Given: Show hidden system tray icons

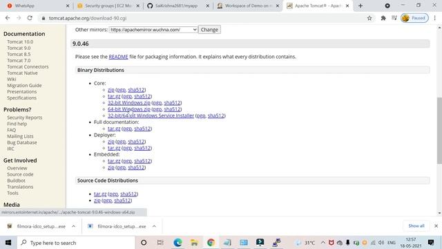Looking at the screenshot, I should (x=323, y=243).
